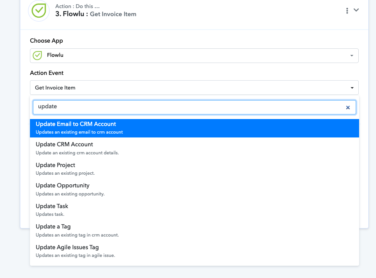Pick the Update a Tag action

[x=194, y=230]
